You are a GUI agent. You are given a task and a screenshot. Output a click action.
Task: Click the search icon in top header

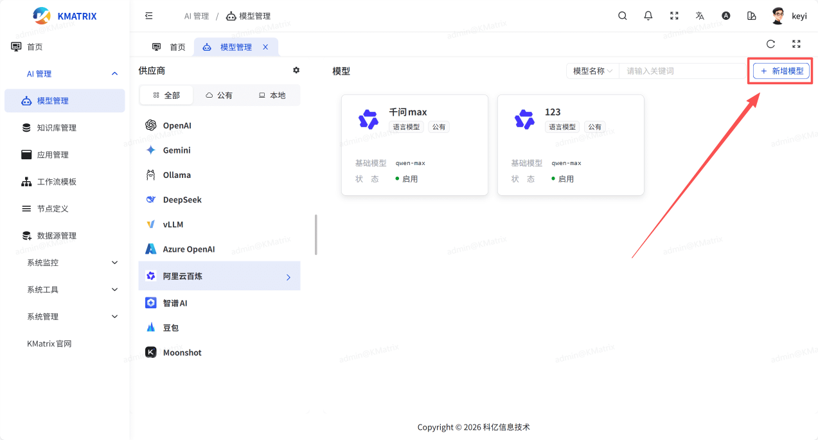coord(622,16)
